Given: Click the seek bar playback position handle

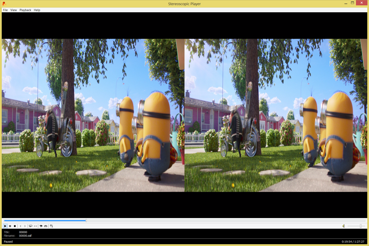Looking at the screenshot, I should [86, 220].
